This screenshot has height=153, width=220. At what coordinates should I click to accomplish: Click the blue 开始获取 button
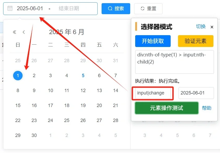tap(153, 41)
